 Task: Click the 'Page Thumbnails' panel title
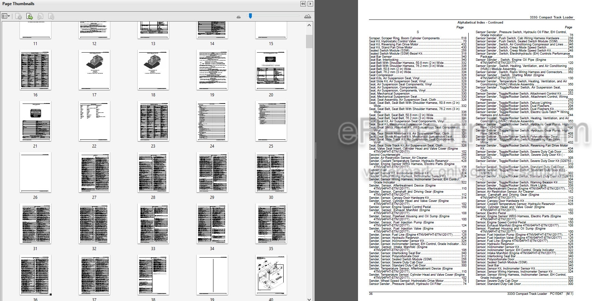pos(18,4)
